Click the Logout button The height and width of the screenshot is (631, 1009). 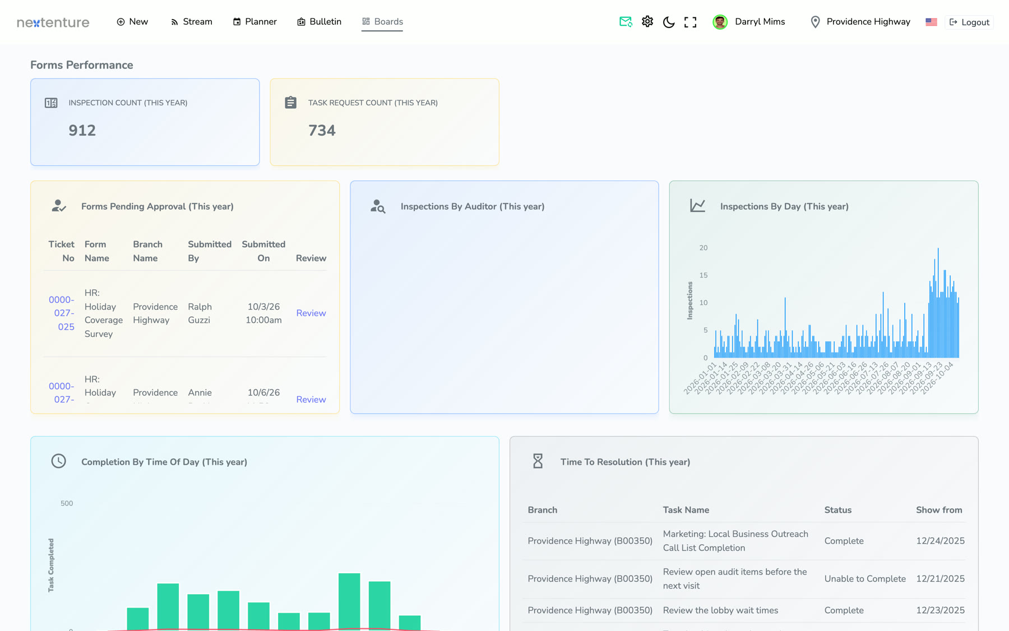(x=969, y=22)
